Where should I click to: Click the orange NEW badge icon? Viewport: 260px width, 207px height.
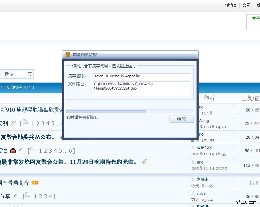(35, 182)
